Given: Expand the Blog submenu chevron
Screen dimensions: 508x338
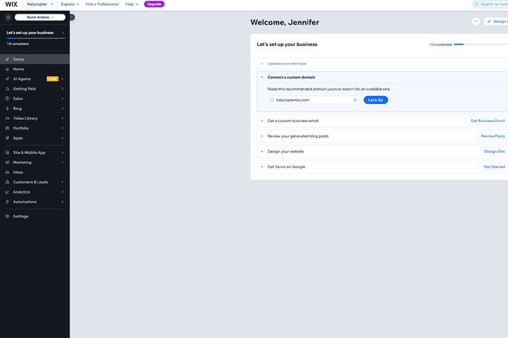Looking at the screenshot, I should [63, 109].
